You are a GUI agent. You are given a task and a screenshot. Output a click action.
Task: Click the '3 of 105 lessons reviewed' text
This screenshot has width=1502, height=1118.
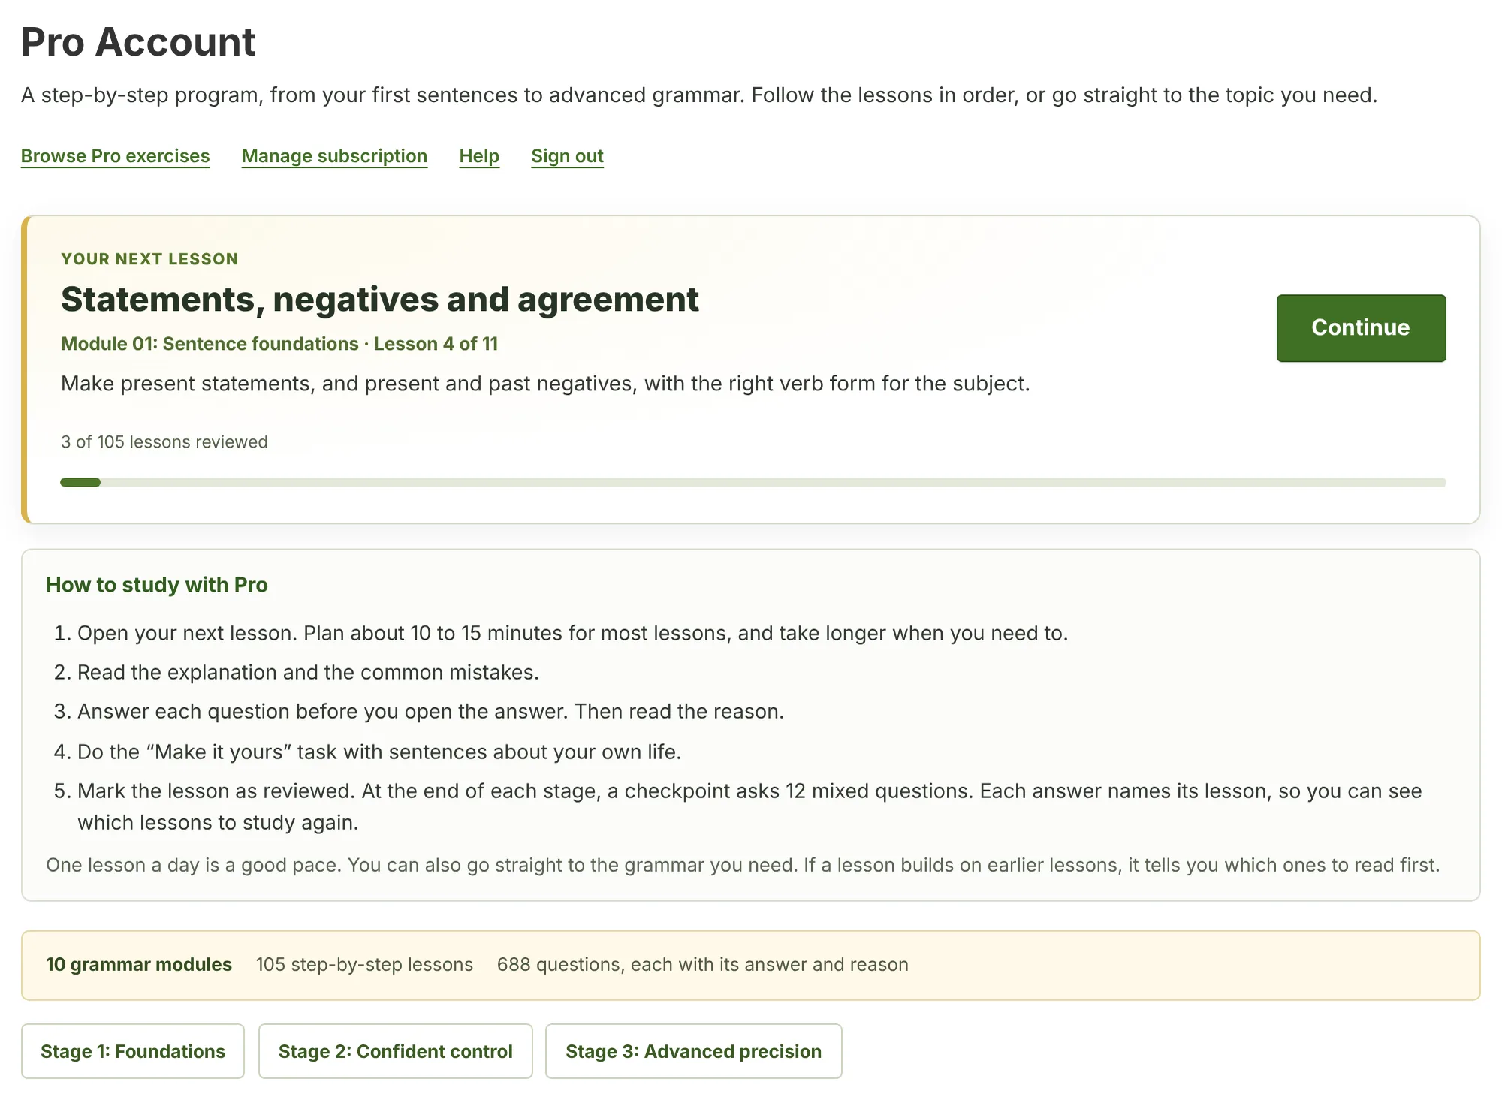pos(164,441)
